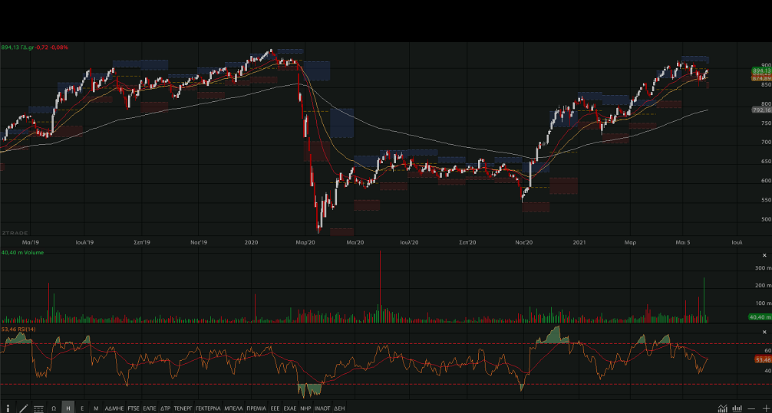Open the ΑΔΜΗΕ symbol tab
The width and height of the screenshot is (772, 413).
(114, 408)
